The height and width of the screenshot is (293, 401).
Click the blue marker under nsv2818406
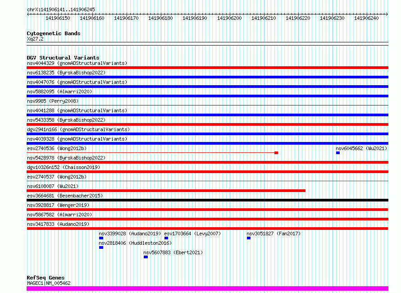pyautogui.click(x=101, y=247)
